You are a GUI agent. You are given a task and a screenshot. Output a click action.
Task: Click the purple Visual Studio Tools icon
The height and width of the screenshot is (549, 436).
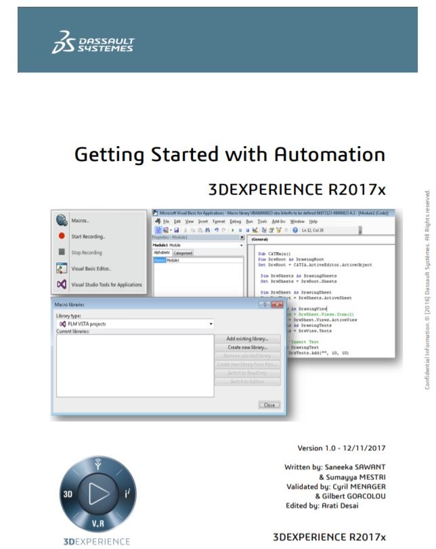[62, 284]
